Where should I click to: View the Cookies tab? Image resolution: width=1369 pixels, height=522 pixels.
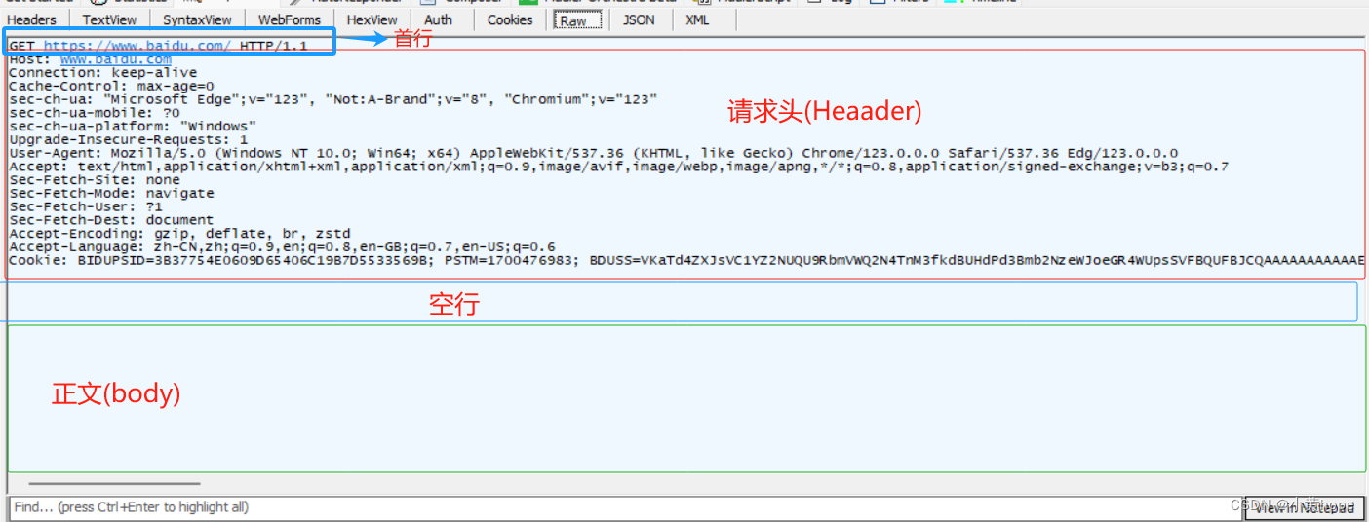(x=510, y=19)
